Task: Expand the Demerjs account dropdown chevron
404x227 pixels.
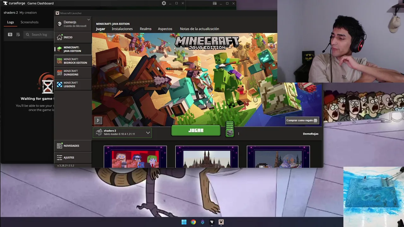Action: (89, 20)
